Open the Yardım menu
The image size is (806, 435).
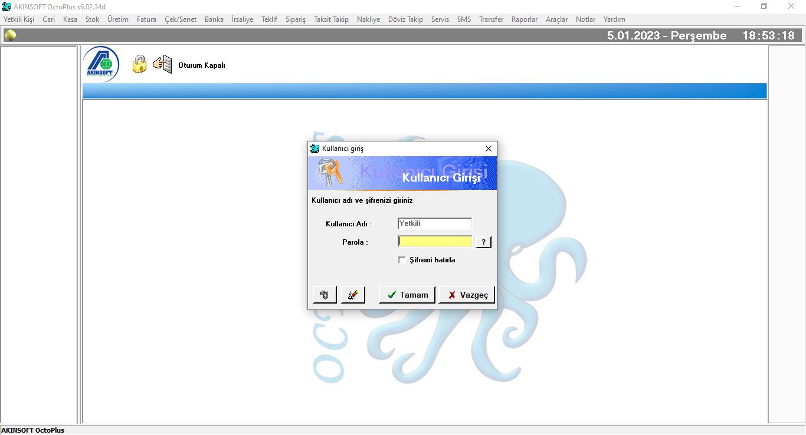pyautogui.click(x=614, y=19)
